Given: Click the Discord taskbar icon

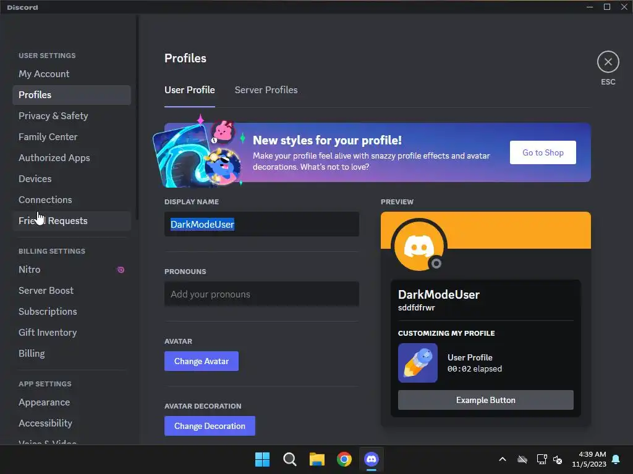Looking at the screenshot, I should [372, 459].
